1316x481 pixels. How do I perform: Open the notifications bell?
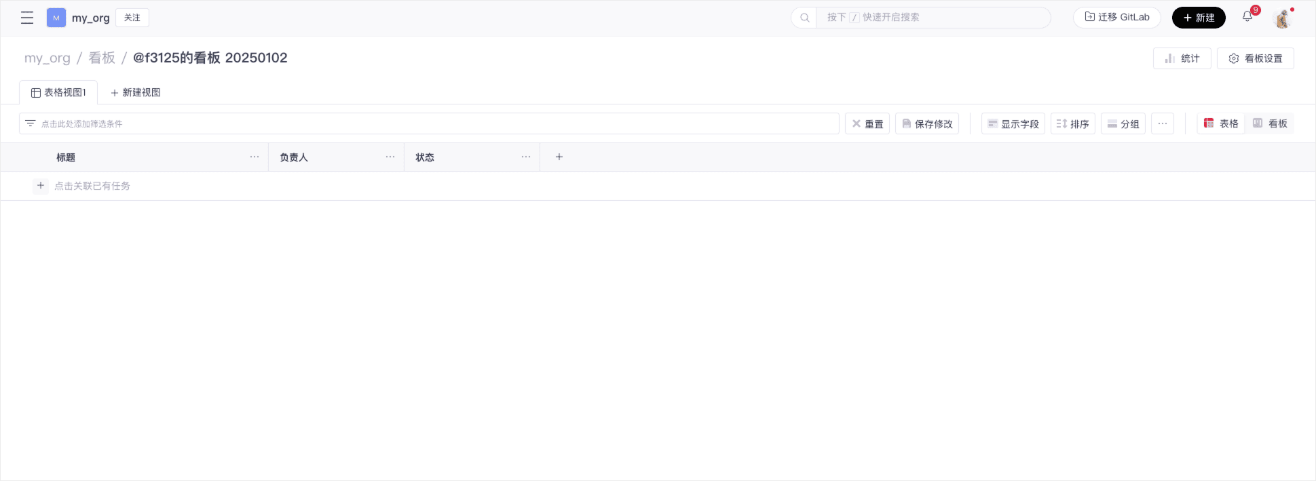click(x=1247, y=17)
